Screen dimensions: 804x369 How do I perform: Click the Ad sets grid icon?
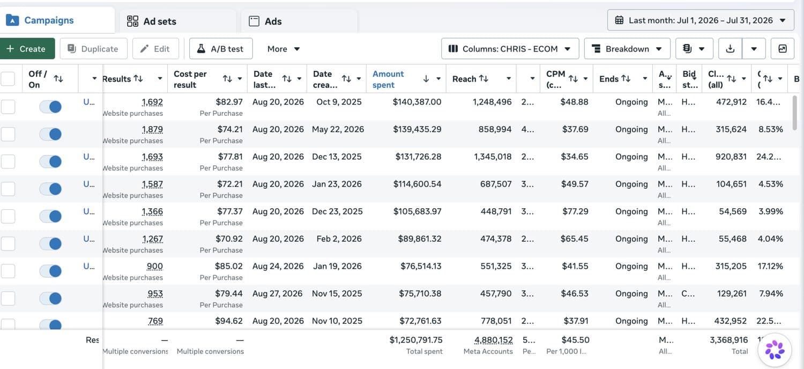click(132, 21)
